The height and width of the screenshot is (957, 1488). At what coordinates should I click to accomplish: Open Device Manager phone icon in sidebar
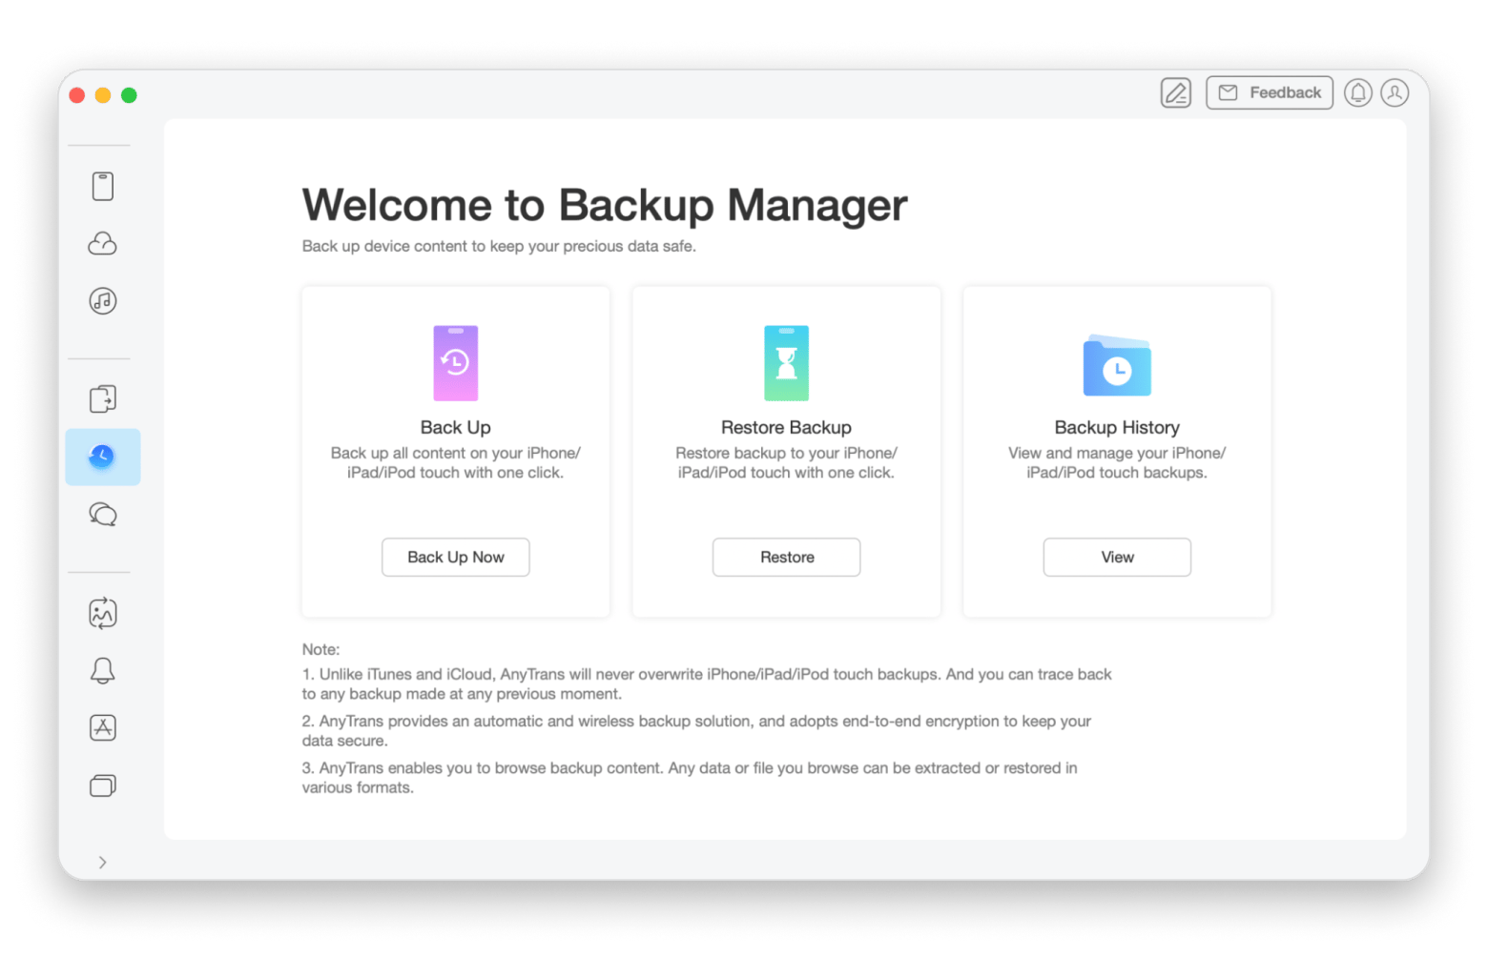pos(103,186)
